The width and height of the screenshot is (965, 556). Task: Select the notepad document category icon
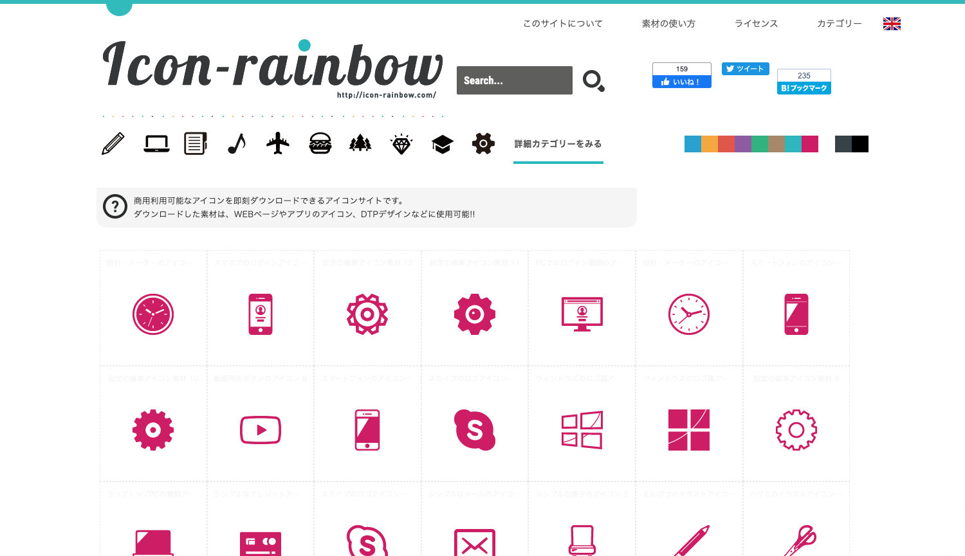(196, 143)
